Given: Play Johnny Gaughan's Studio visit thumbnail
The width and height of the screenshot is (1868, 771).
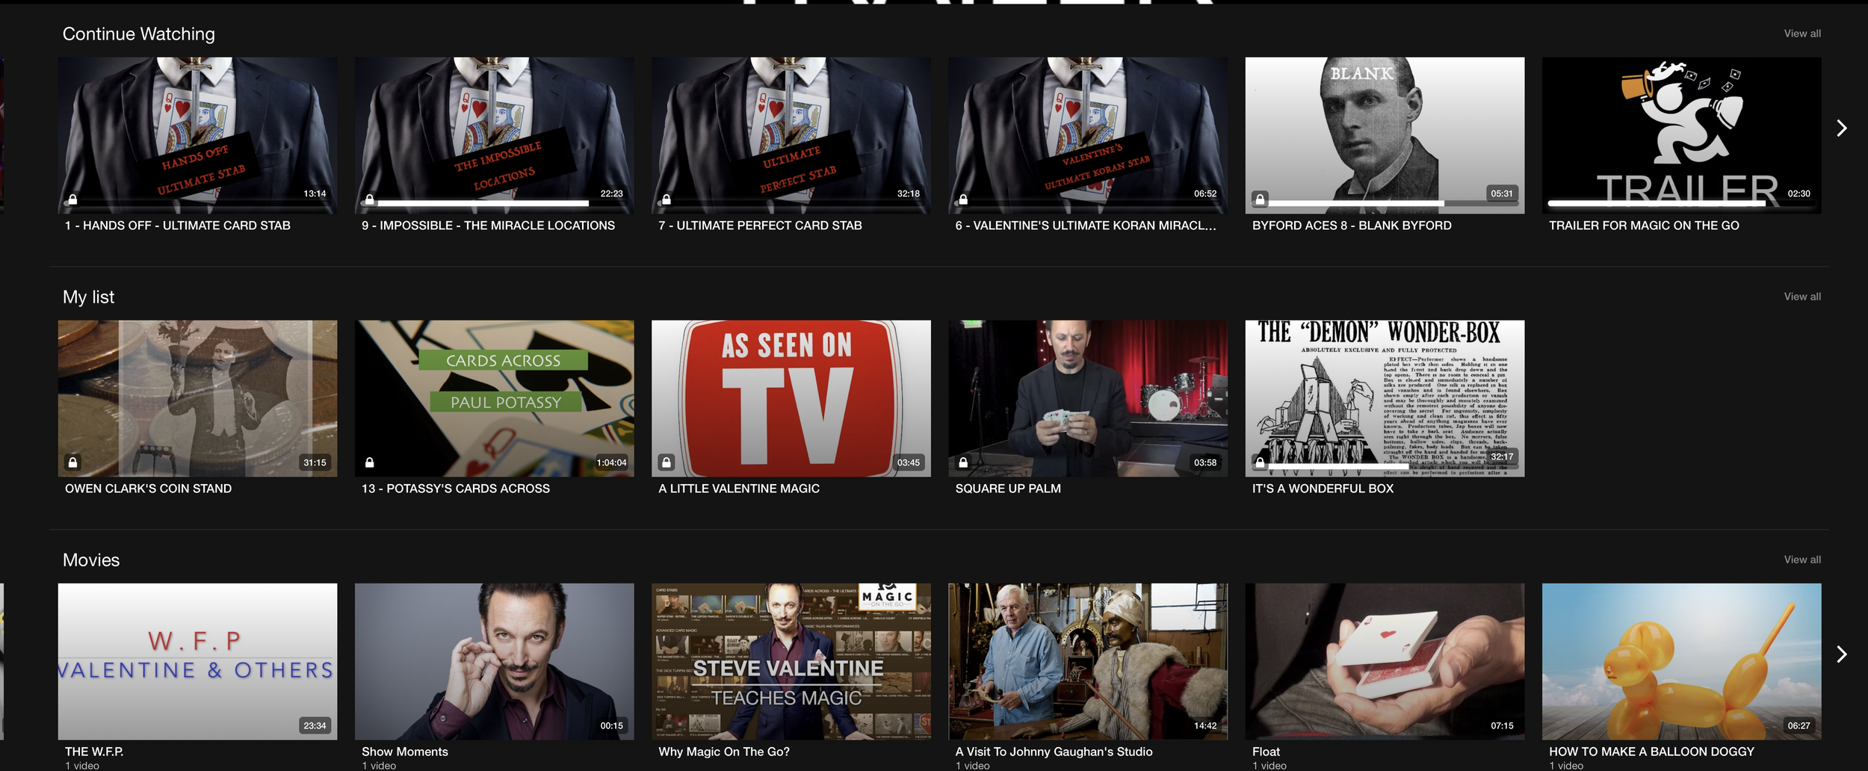Looking at the screenshot, I should [x=1088, y=661].
